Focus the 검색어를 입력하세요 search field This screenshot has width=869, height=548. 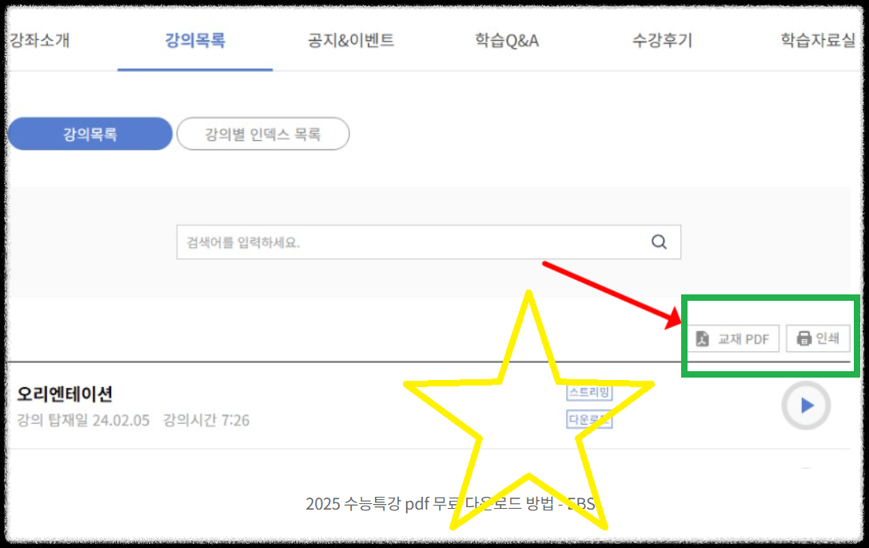(x=429, y=242)
